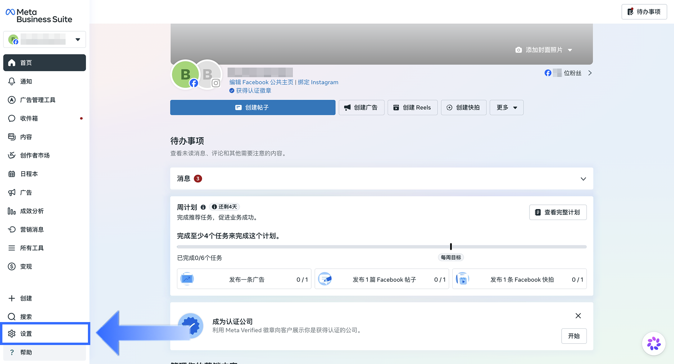This screenshot has width=674, height=364.
Task: Click the Instagram profile avatar
Action: coord(209,74)
